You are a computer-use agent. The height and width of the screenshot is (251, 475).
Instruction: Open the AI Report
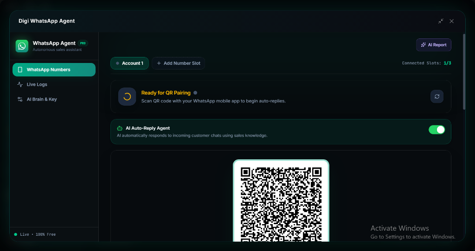[x=434, y=45]
